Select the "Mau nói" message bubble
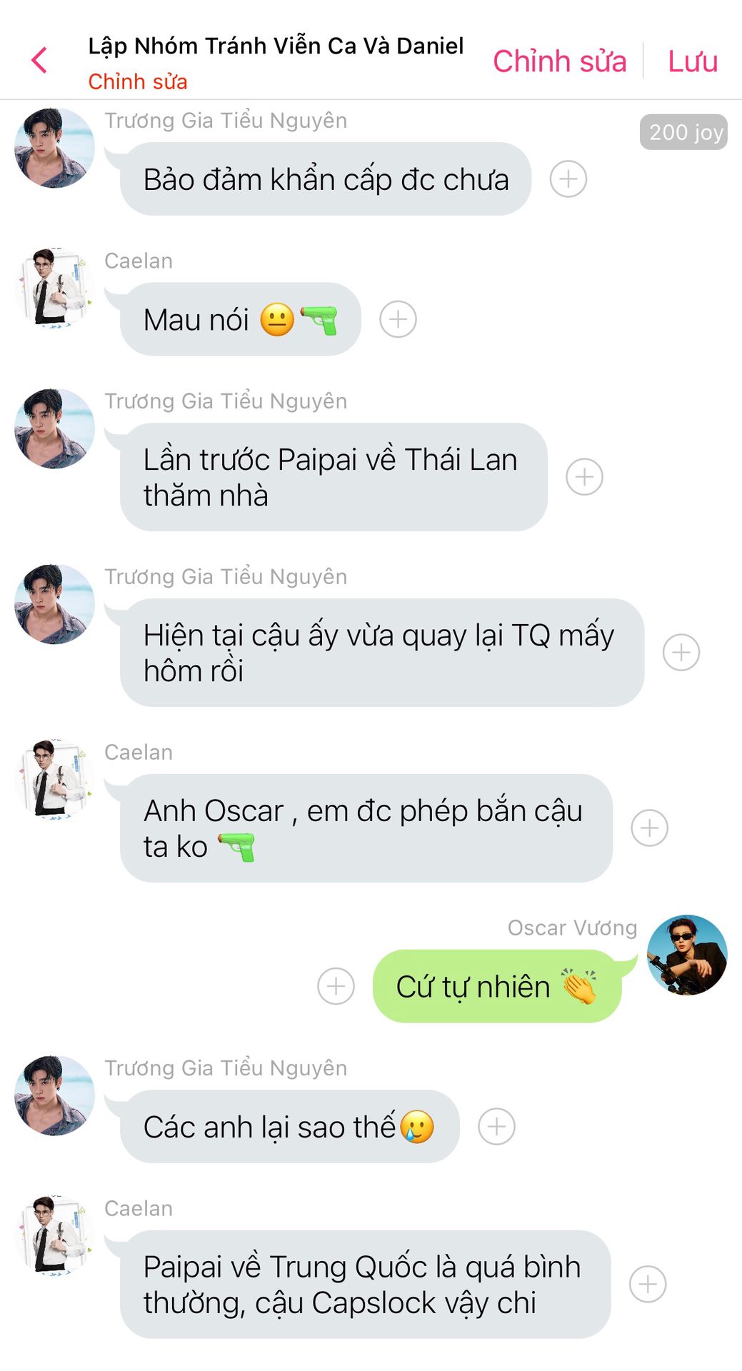 241,319
